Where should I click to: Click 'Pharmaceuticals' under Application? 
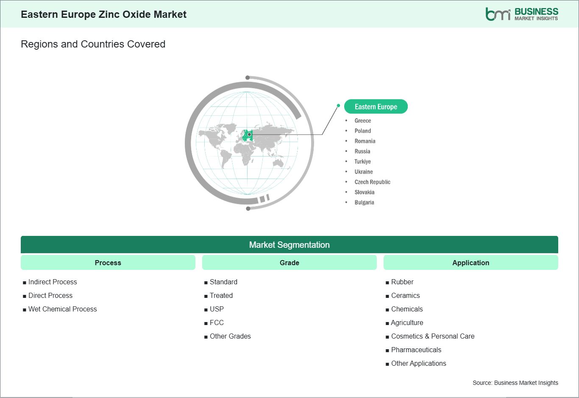(x=416, y=350)
